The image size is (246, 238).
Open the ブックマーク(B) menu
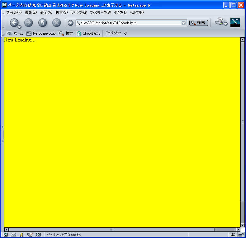100,12
